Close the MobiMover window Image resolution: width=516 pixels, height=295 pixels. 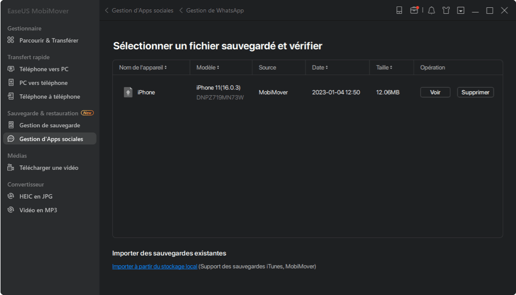[x=504, y=10]
